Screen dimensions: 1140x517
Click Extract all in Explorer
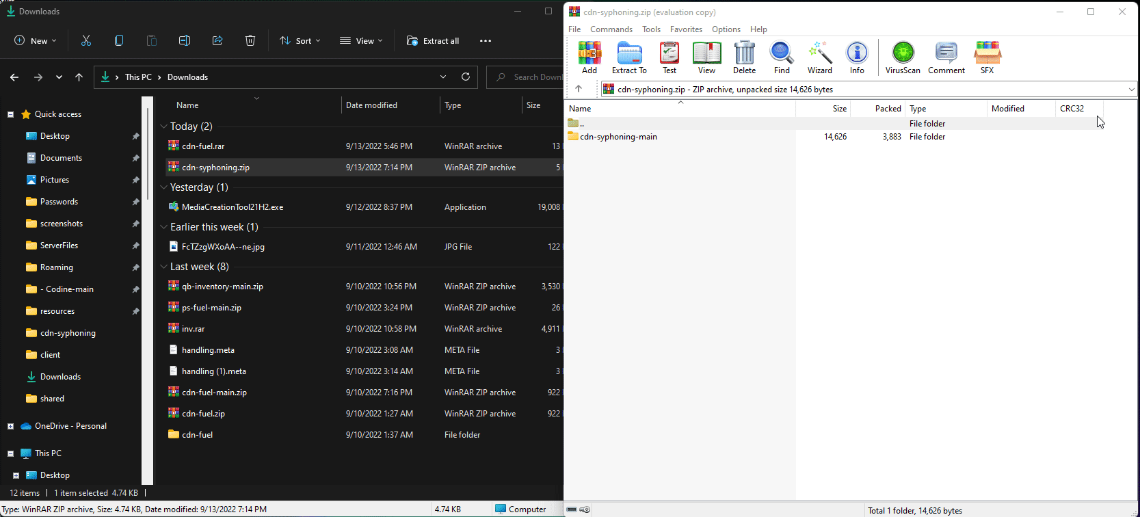tap(433, 41)
